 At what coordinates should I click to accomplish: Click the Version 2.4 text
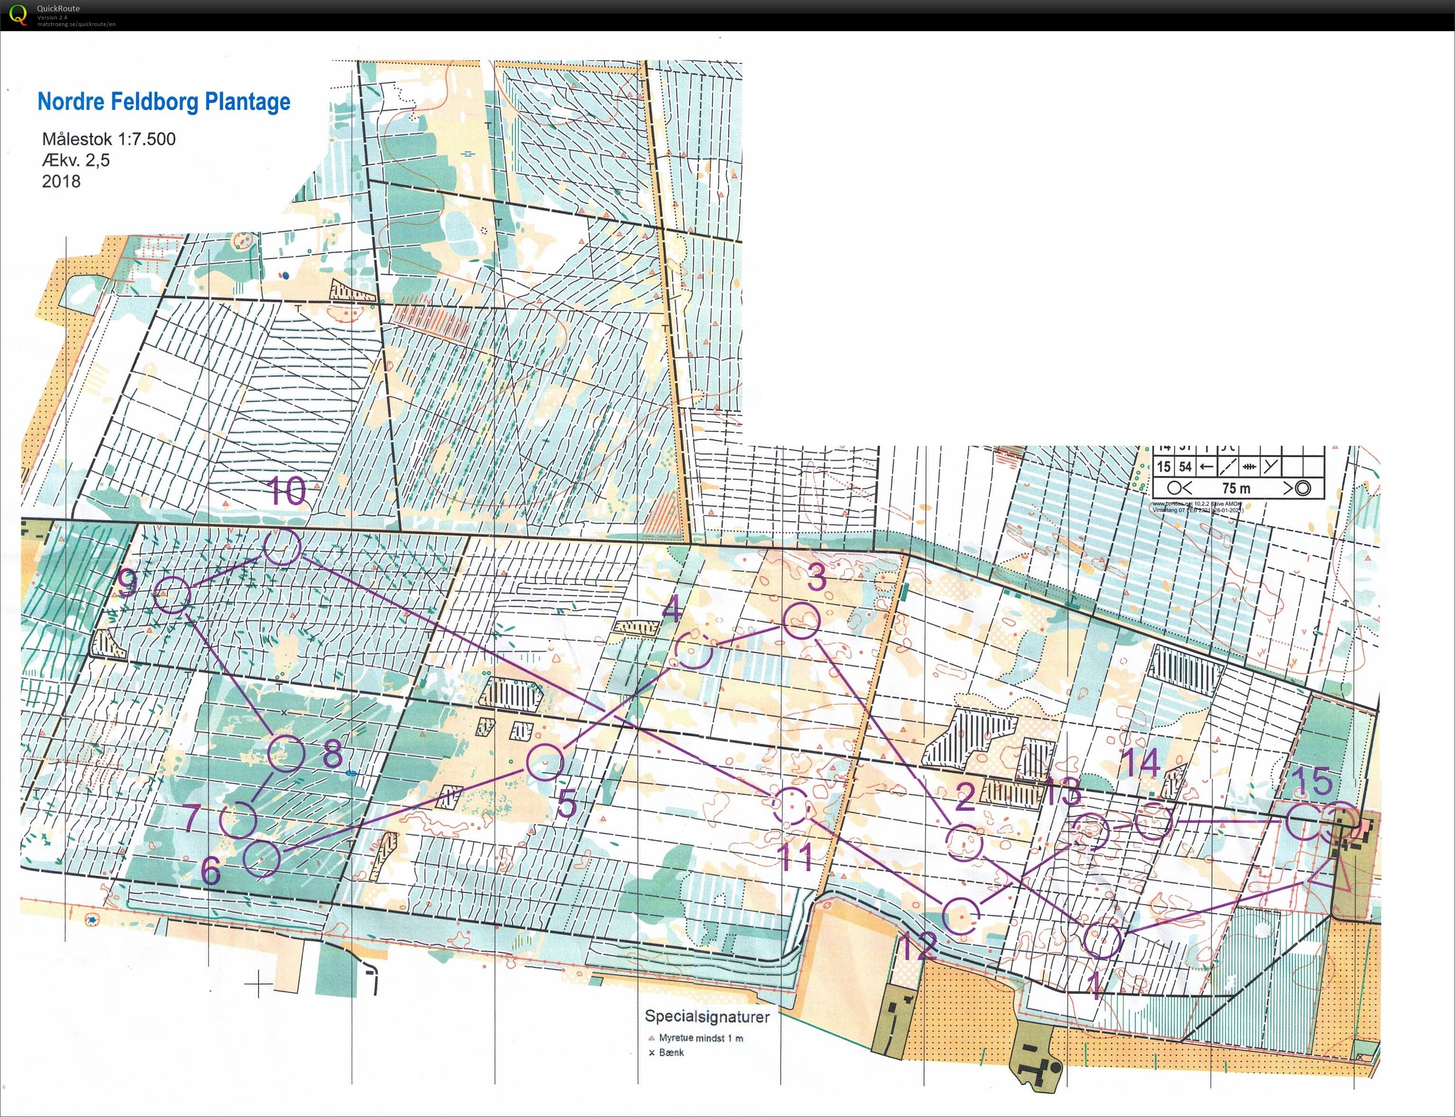[x=52, y=17]
